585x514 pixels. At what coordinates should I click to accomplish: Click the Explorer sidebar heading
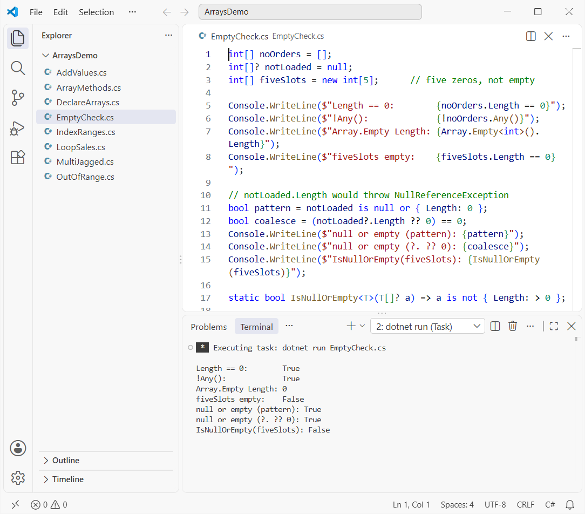tap(57, 36)
